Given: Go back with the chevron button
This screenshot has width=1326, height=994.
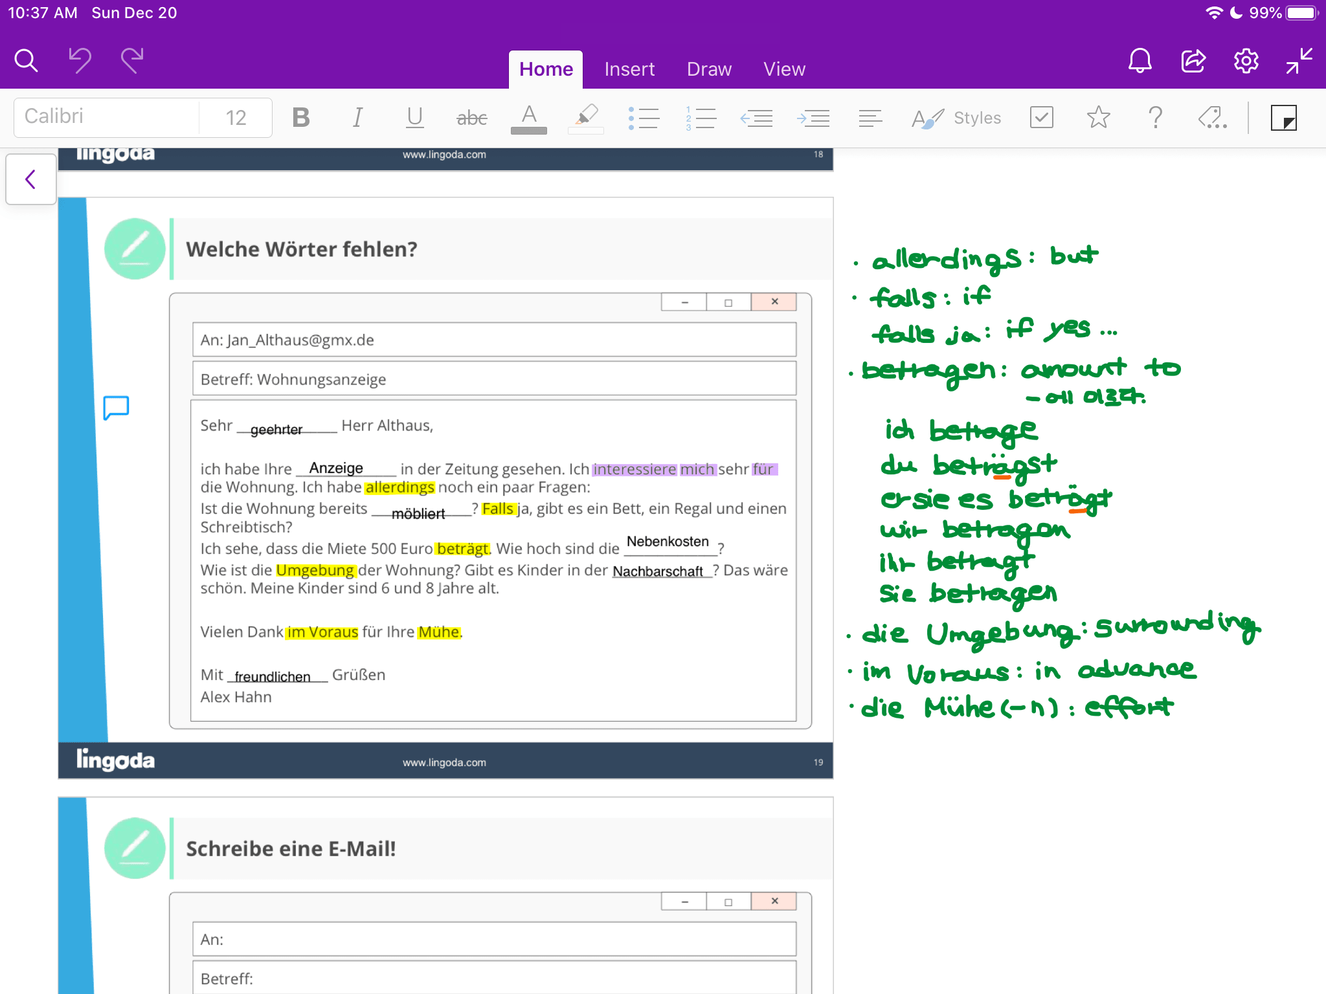Looking at the screenshot, I should pyautogui.click(x=30, y=179).
